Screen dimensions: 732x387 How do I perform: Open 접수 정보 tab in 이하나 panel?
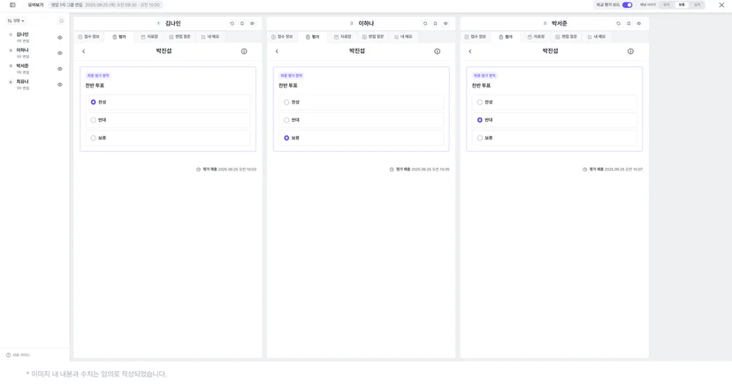click(x=282, y=36)
